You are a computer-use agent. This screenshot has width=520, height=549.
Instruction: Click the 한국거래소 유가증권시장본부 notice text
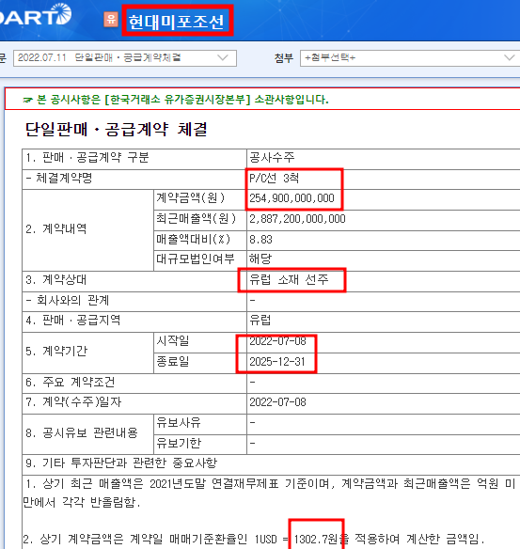pos(178,100)
